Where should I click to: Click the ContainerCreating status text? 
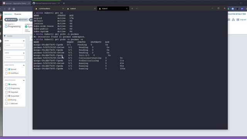(x=90, y=58)
